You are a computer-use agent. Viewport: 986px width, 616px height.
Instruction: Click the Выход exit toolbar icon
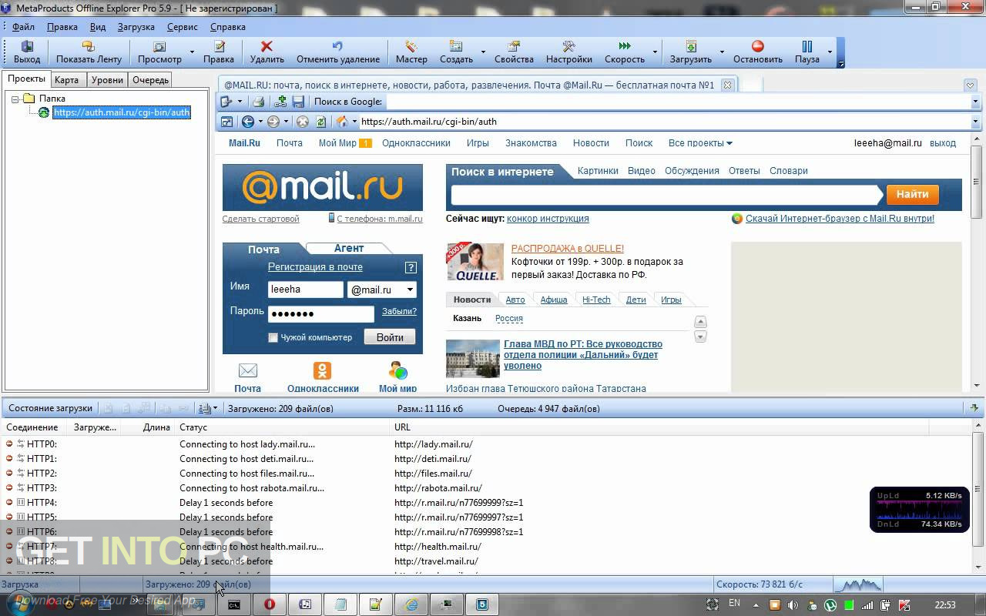(x=27, y=52)
